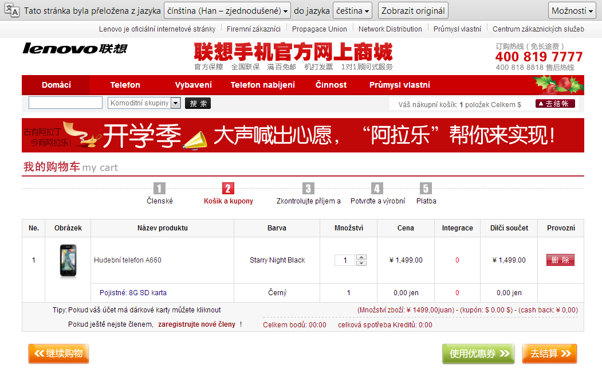Click step 1 Členské icon
Screen dimensions: 602x372
click(159, 189)
